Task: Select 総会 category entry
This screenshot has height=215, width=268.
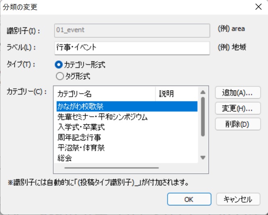Action: 65,158
